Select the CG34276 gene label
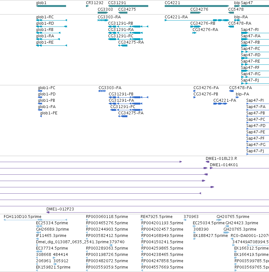Image resolution: width=269 pixels, height=272 pixels. click(199, 9)
